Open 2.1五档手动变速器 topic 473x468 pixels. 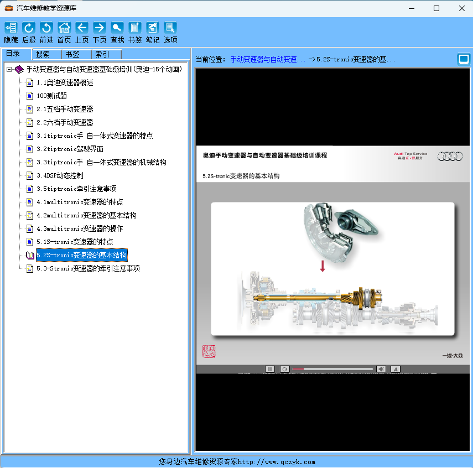[x=65, y=109]
